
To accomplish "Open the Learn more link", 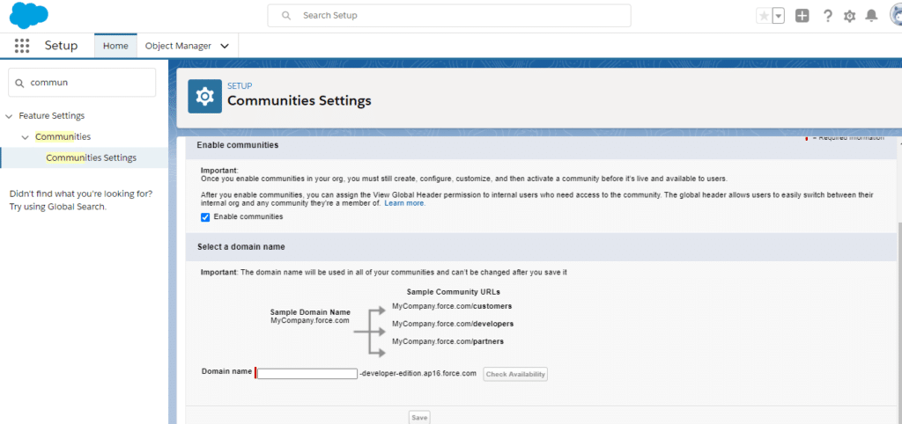I will coord(404,203).
